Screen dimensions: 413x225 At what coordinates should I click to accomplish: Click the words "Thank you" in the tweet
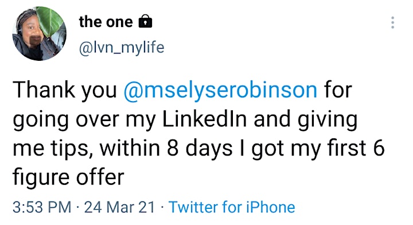coord(65,90)
